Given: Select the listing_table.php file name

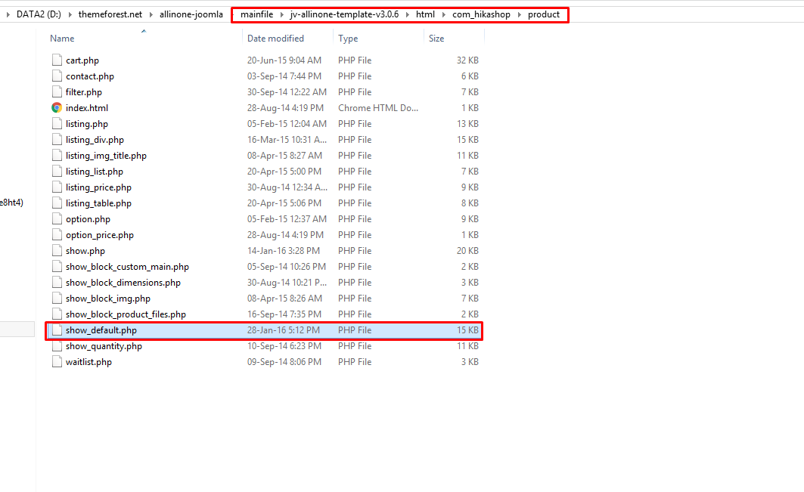Looking at the screenshot, I should 98,203.
